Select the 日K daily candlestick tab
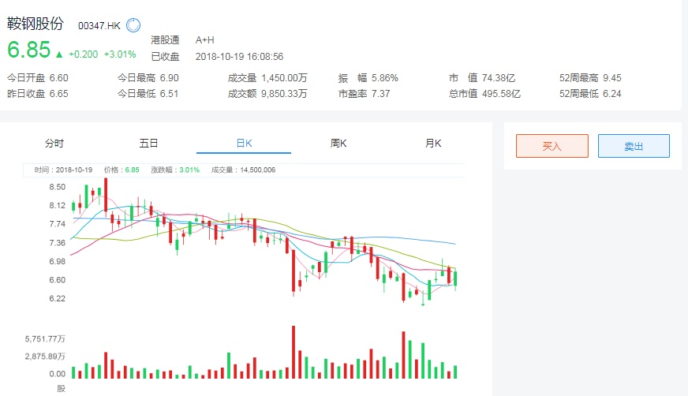 click(243, 143)
